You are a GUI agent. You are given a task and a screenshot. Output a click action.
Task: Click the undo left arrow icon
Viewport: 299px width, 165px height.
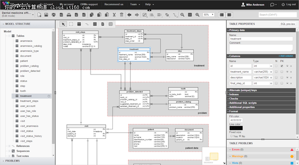click(x=129, y=15)
